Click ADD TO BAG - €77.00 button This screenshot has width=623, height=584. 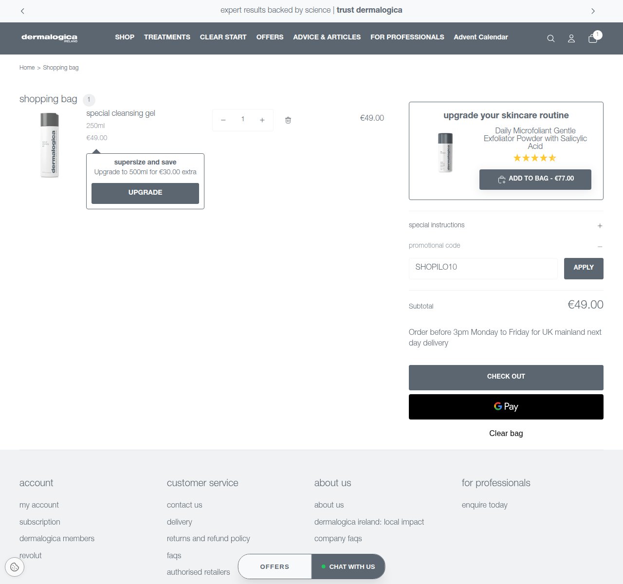535,180
